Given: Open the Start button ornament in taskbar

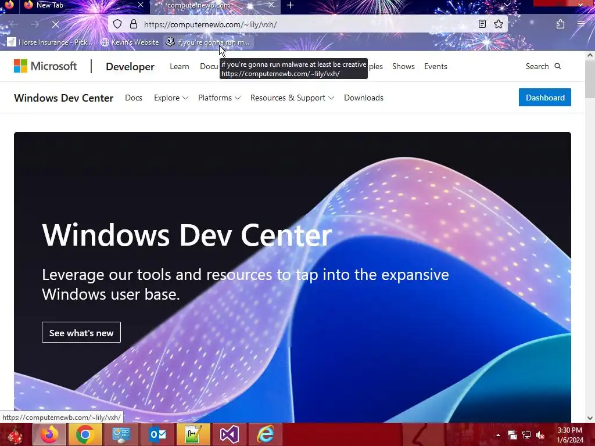Looking at the screenshot, I should click(x=15, y=434).
